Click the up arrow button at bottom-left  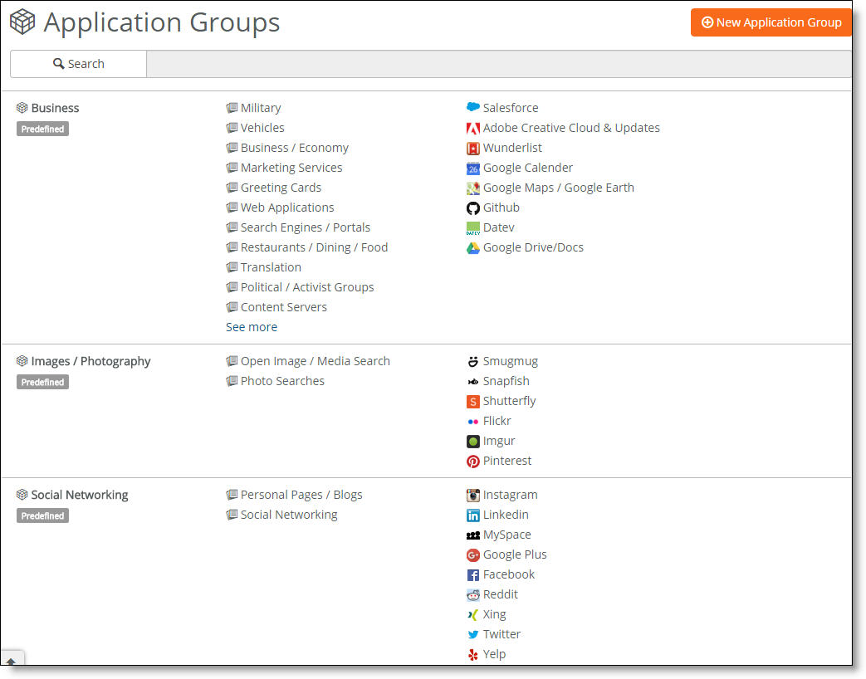12,662
